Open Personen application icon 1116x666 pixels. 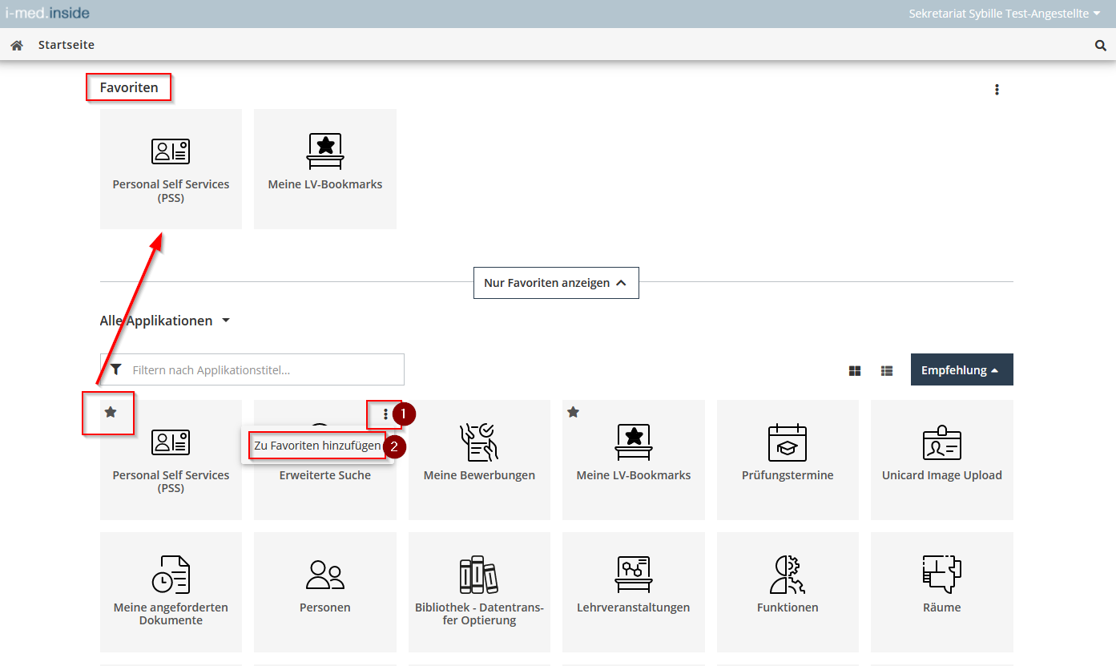325,574
